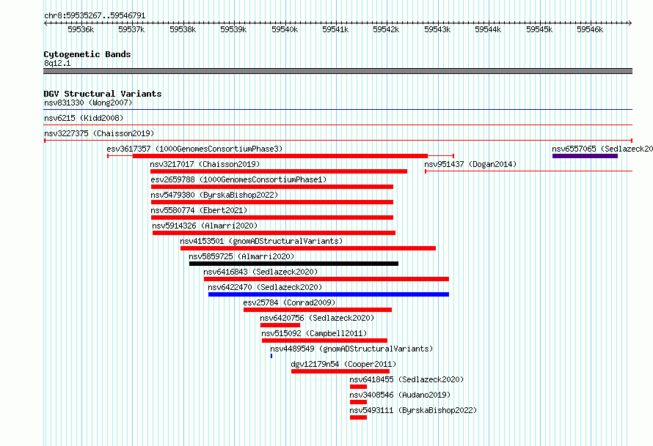Click the tiny blue nsv4489549 marker
Viewport: 653px width, 446px height.
tap(271, 356)
